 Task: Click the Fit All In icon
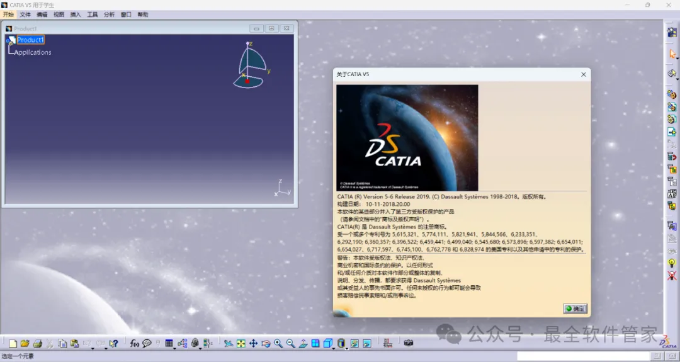241,343
